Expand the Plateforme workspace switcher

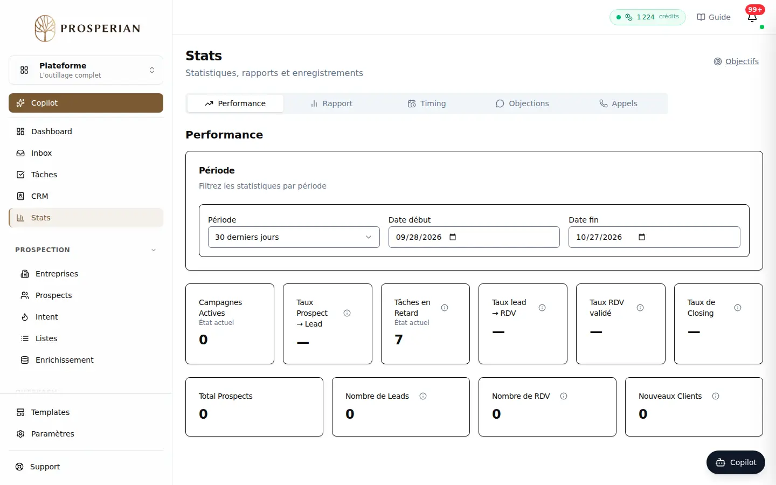pos(86,70)
